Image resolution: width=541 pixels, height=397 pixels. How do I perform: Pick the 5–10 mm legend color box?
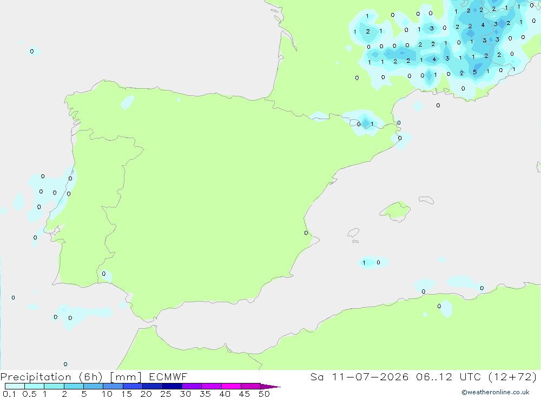pos(93,386)
